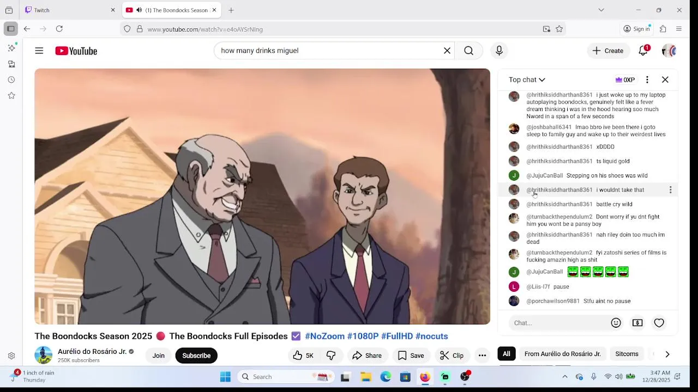
Task: Open the History sidebar clock icon
Action: point(11,80)
